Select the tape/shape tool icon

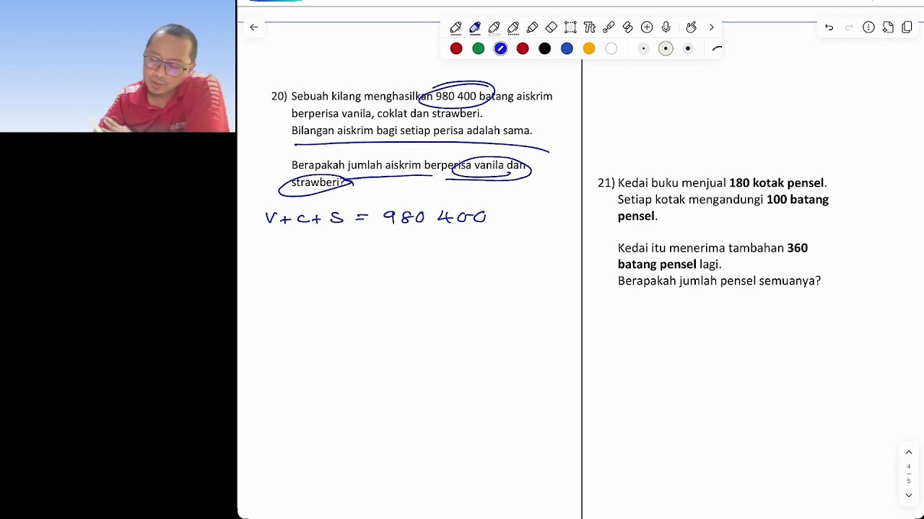point(627,27)
